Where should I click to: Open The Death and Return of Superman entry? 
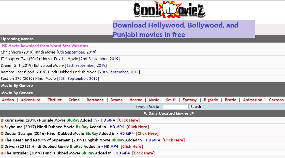pyautogui.click(x=57, y=140)
